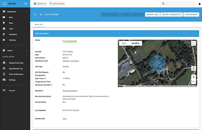Zoom out on the satellite map
The image size is (202, 130).
(x=193, y=82)
